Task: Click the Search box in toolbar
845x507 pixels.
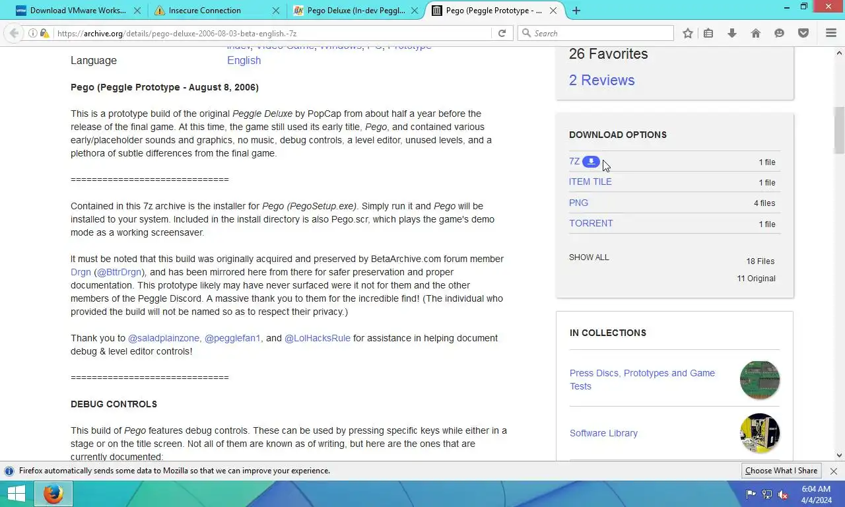Action: click(595, 33)
